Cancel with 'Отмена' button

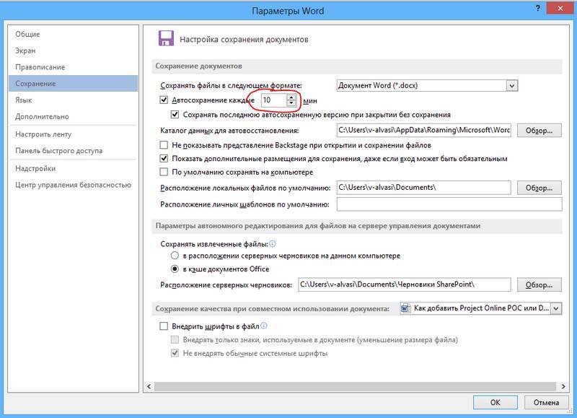click(x=546, y=403)
